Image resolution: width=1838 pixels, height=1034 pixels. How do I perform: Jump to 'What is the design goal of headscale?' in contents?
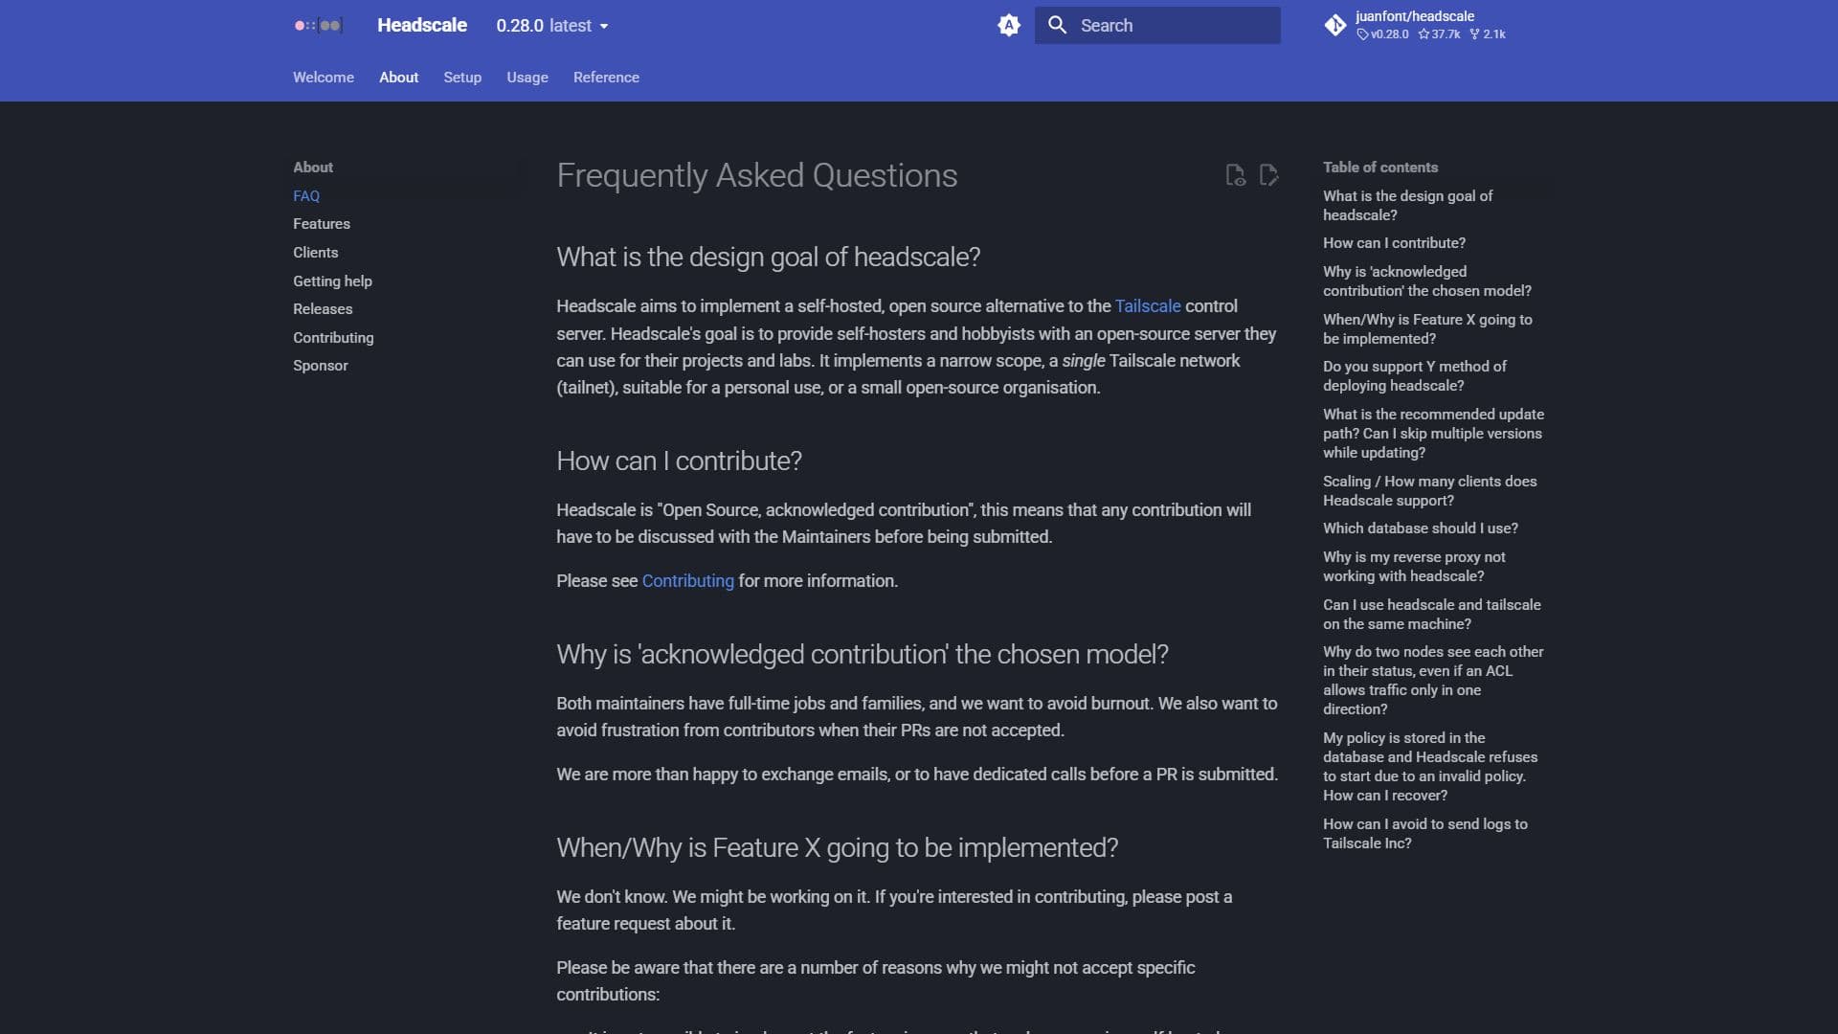point(1407,206)
